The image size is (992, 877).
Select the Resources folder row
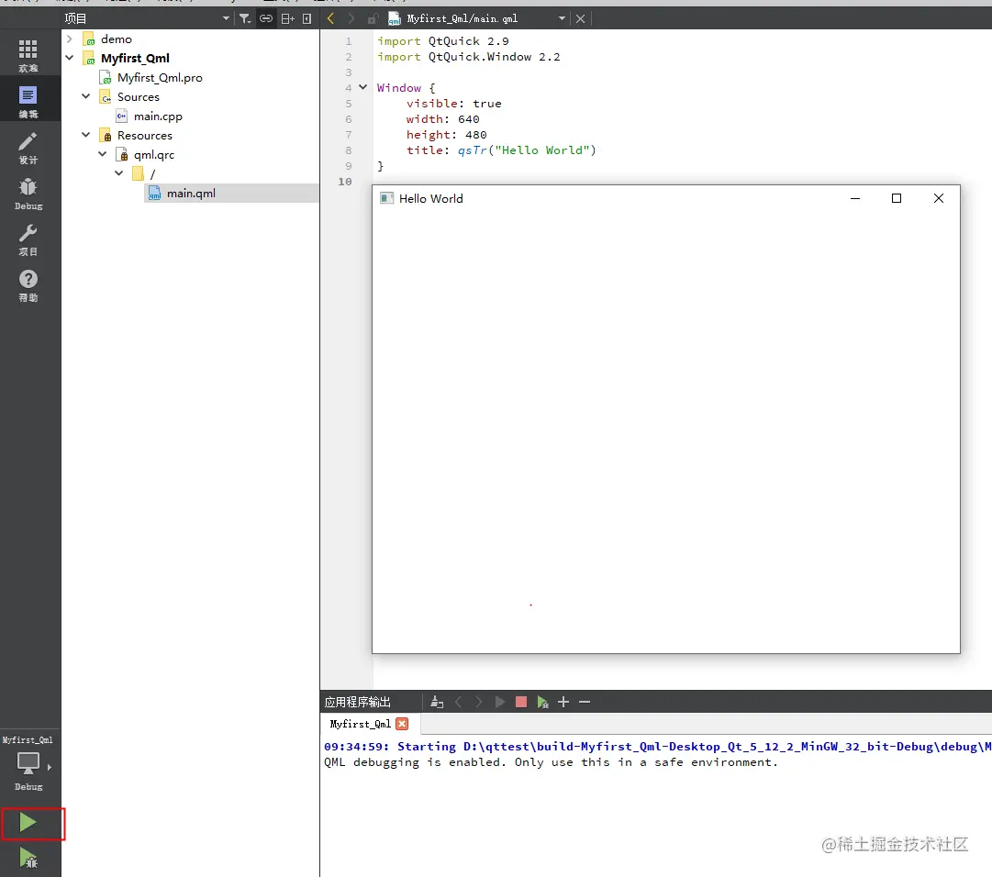(x=144, y=136)
